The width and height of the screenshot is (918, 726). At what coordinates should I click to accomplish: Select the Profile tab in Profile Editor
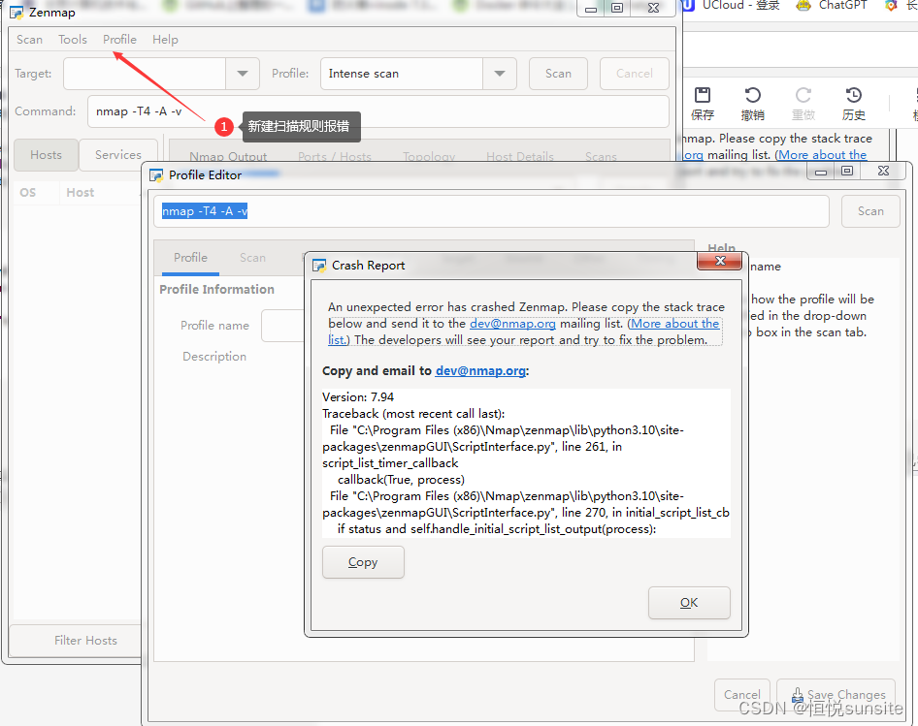click(190, 258)
